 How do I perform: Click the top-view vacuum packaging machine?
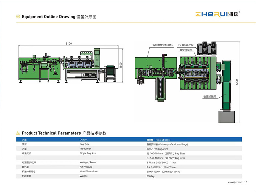[x=198, y=73]
